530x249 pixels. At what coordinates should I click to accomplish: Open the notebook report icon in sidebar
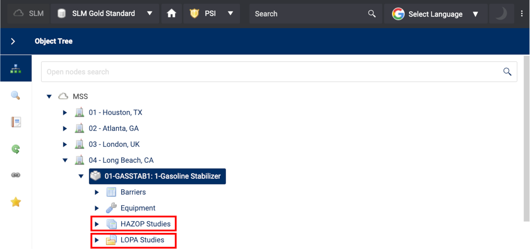coord(16,122)
